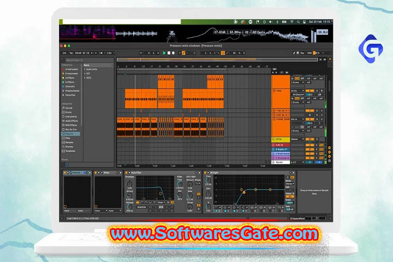The width and height of the screenshot is (393, 262).
Task: Select the yellow 10 FXs track header
Action: coord(281,139)
